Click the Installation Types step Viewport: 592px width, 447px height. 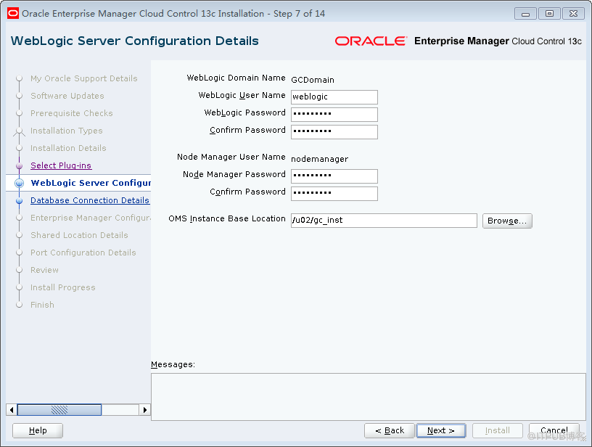[67, 131]
